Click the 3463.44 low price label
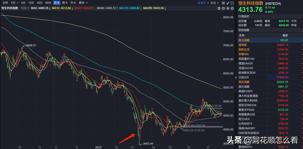This screenshot has height=149, width=303. (x=148, y=144)
